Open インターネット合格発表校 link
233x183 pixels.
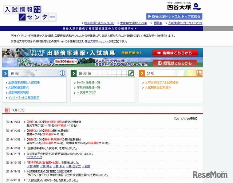[24, 98]
